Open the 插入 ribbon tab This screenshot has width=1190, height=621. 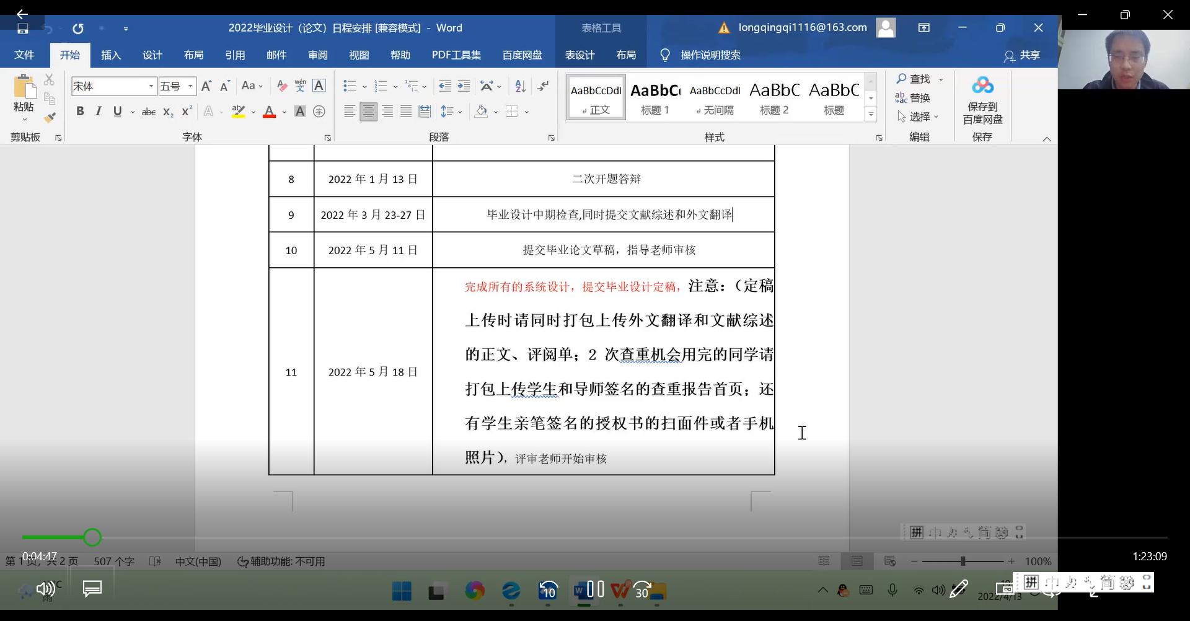pyautogui.click(x=111, y=55)
